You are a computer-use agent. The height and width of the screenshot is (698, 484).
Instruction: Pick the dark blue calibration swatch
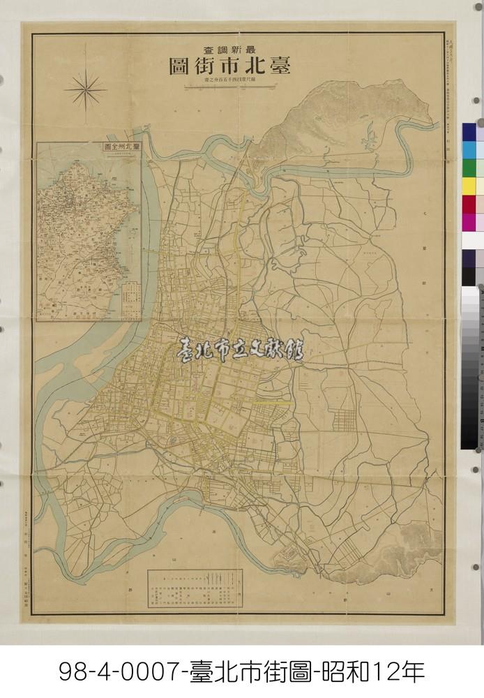(x=469, y=132)
